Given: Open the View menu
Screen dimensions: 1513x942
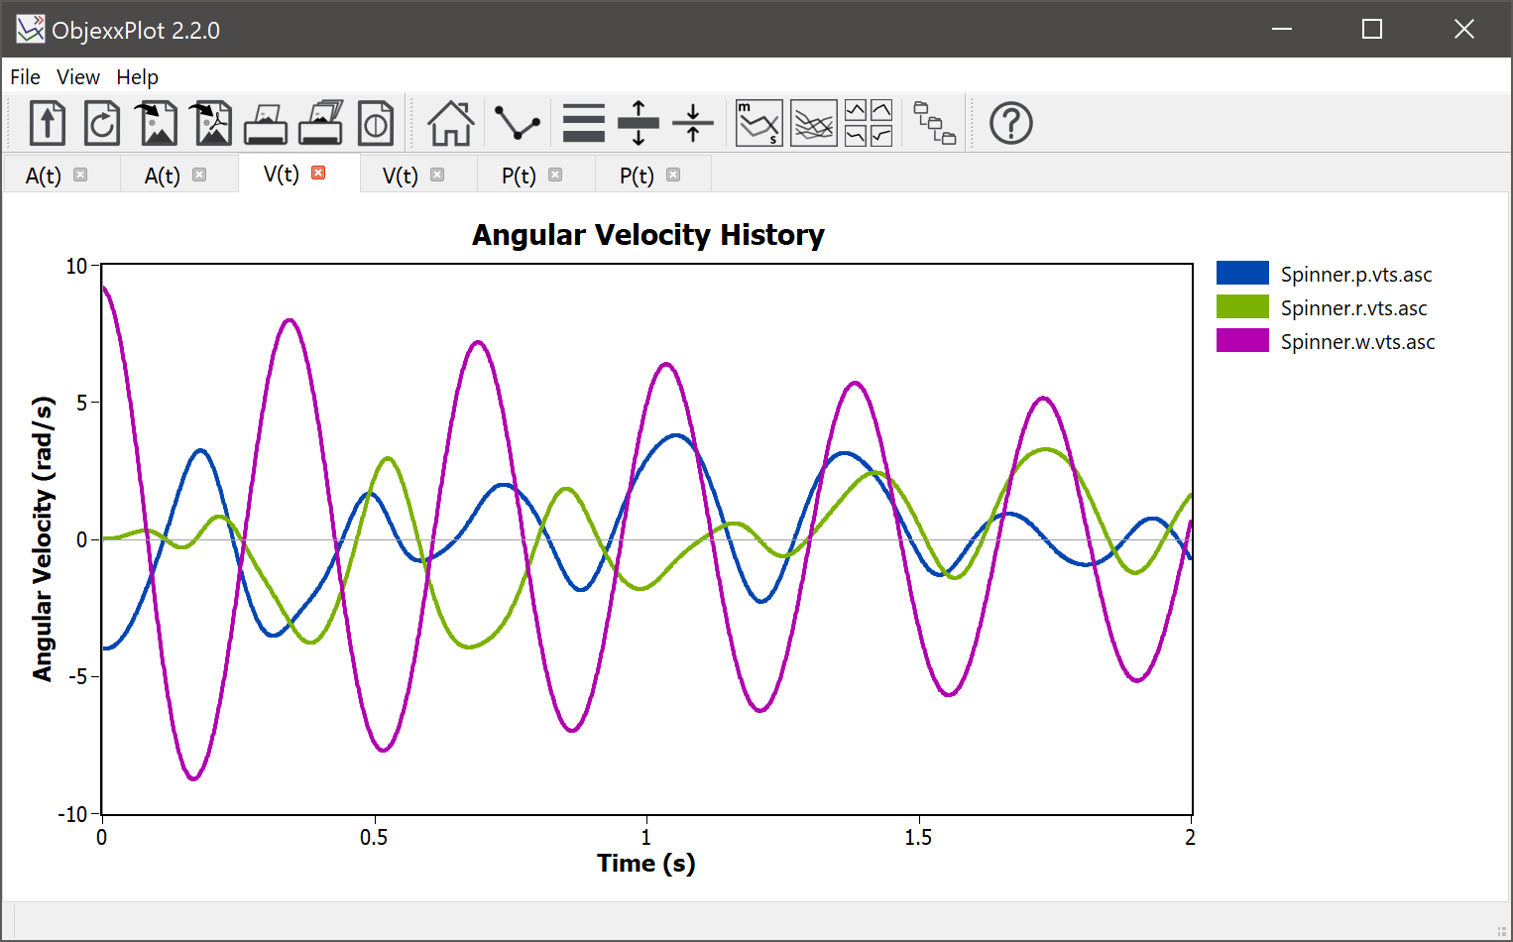Looking at the screenshot, I should point(78,76).
